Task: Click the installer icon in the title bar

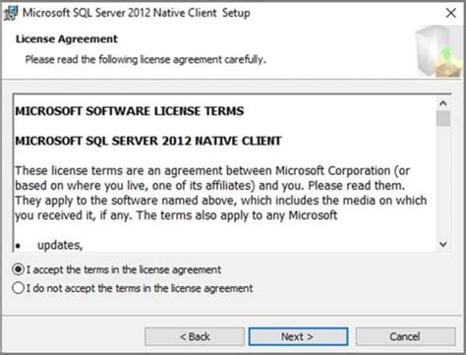Action: (x=11, y=14)
